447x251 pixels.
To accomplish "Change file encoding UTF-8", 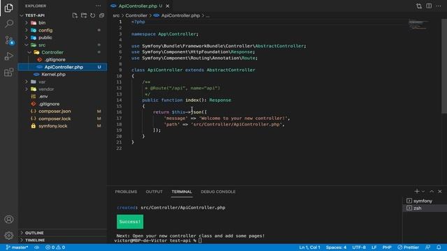I will tap(359, 248).
